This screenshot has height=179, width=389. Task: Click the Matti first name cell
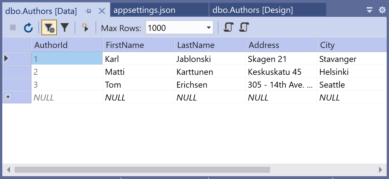(139, 71)
